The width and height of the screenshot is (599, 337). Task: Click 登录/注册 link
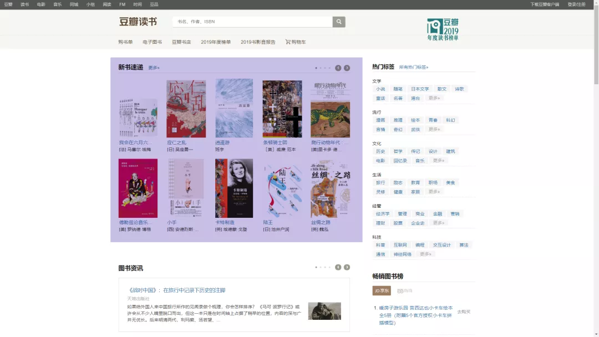576,4
